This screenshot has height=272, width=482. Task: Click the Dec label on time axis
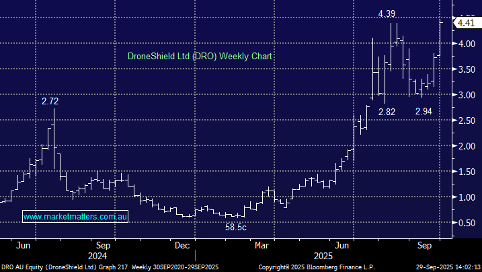click(x=182, y=246)
